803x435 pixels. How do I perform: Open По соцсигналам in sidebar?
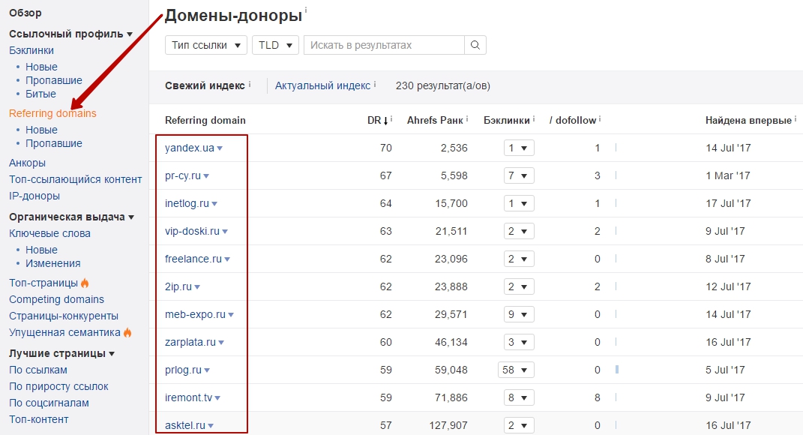pyautogui.click(x=49, y=403)
